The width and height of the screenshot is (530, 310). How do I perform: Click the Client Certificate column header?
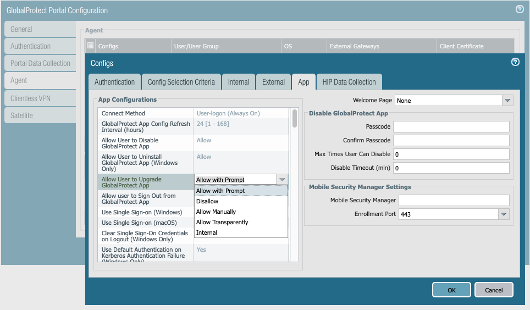(x=475, y=46)
